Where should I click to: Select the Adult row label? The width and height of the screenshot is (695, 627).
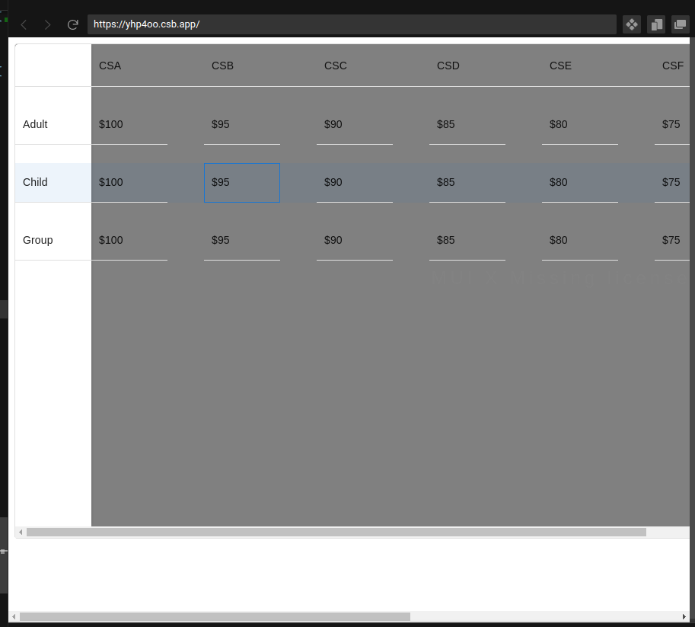click(x=35, y=124)
